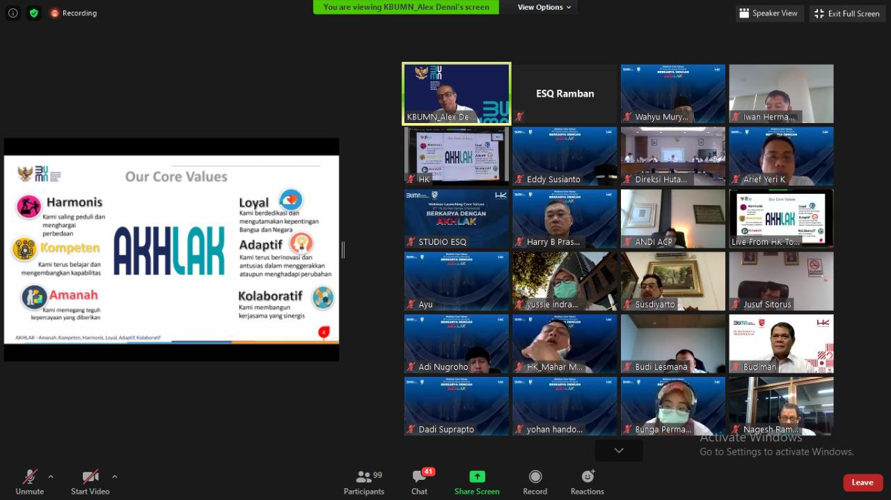Select Eddy Susianto's video tile
This screenshot has height=500, width=891.
pyautogui.click(x=565, y=156)
